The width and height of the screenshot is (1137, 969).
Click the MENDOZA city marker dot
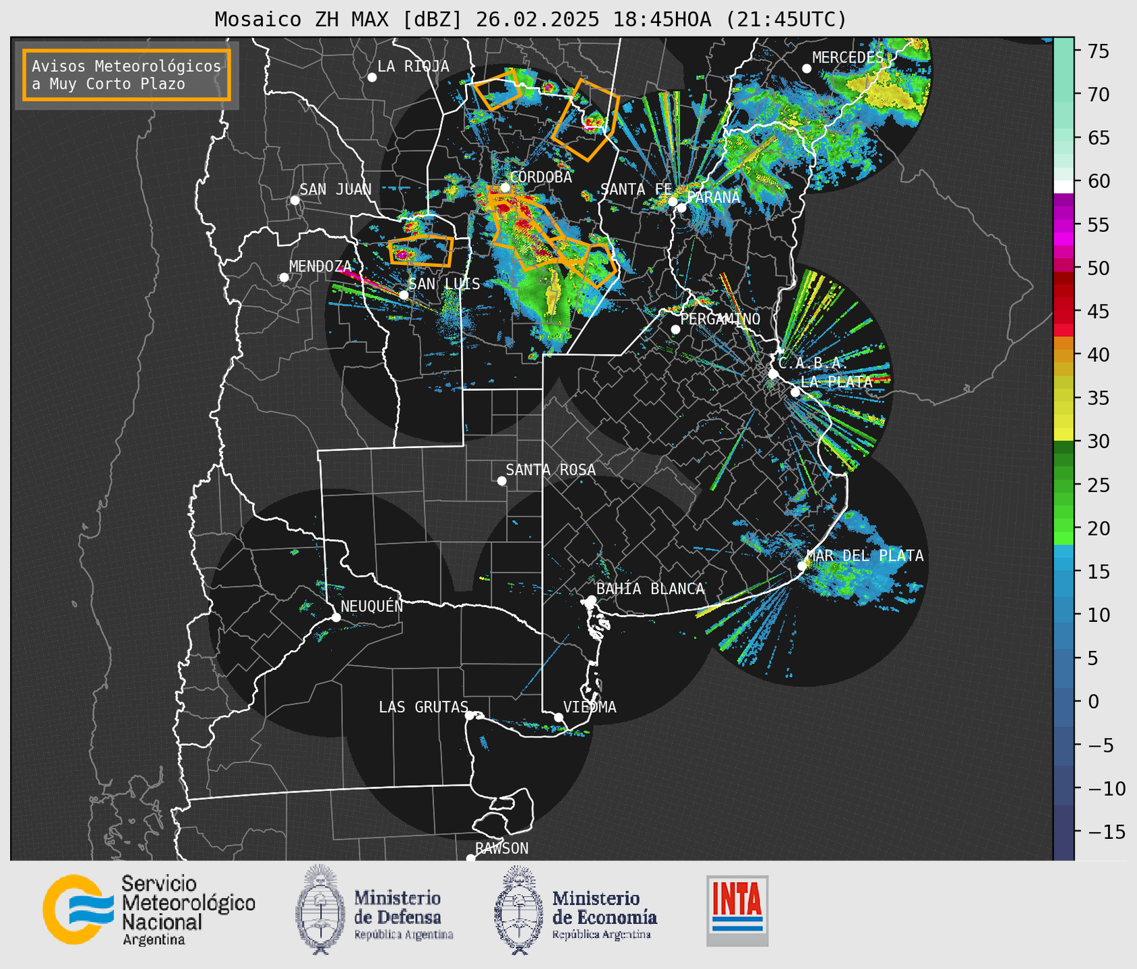[x=284, y=278]
